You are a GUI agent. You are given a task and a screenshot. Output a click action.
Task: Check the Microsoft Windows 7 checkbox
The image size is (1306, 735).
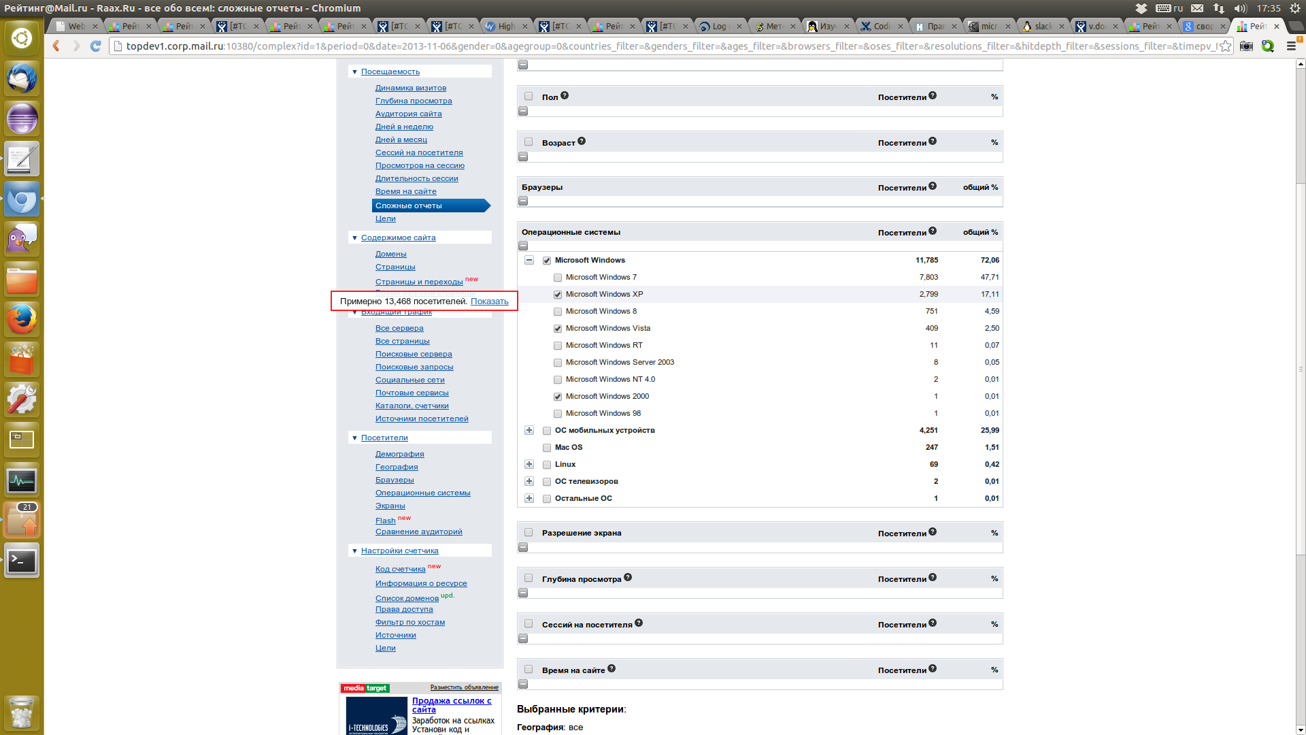[558, 278]
